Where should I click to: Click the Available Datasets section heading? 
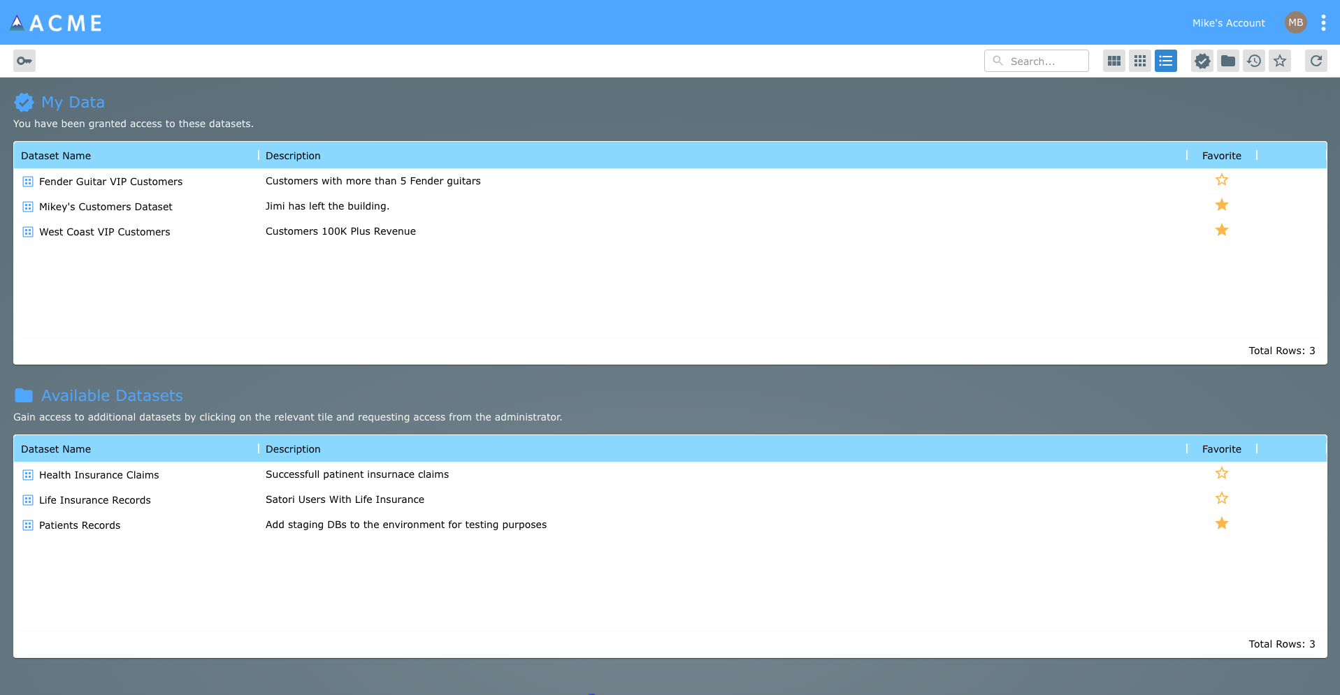pyautogui.click(x=112, y=395)
